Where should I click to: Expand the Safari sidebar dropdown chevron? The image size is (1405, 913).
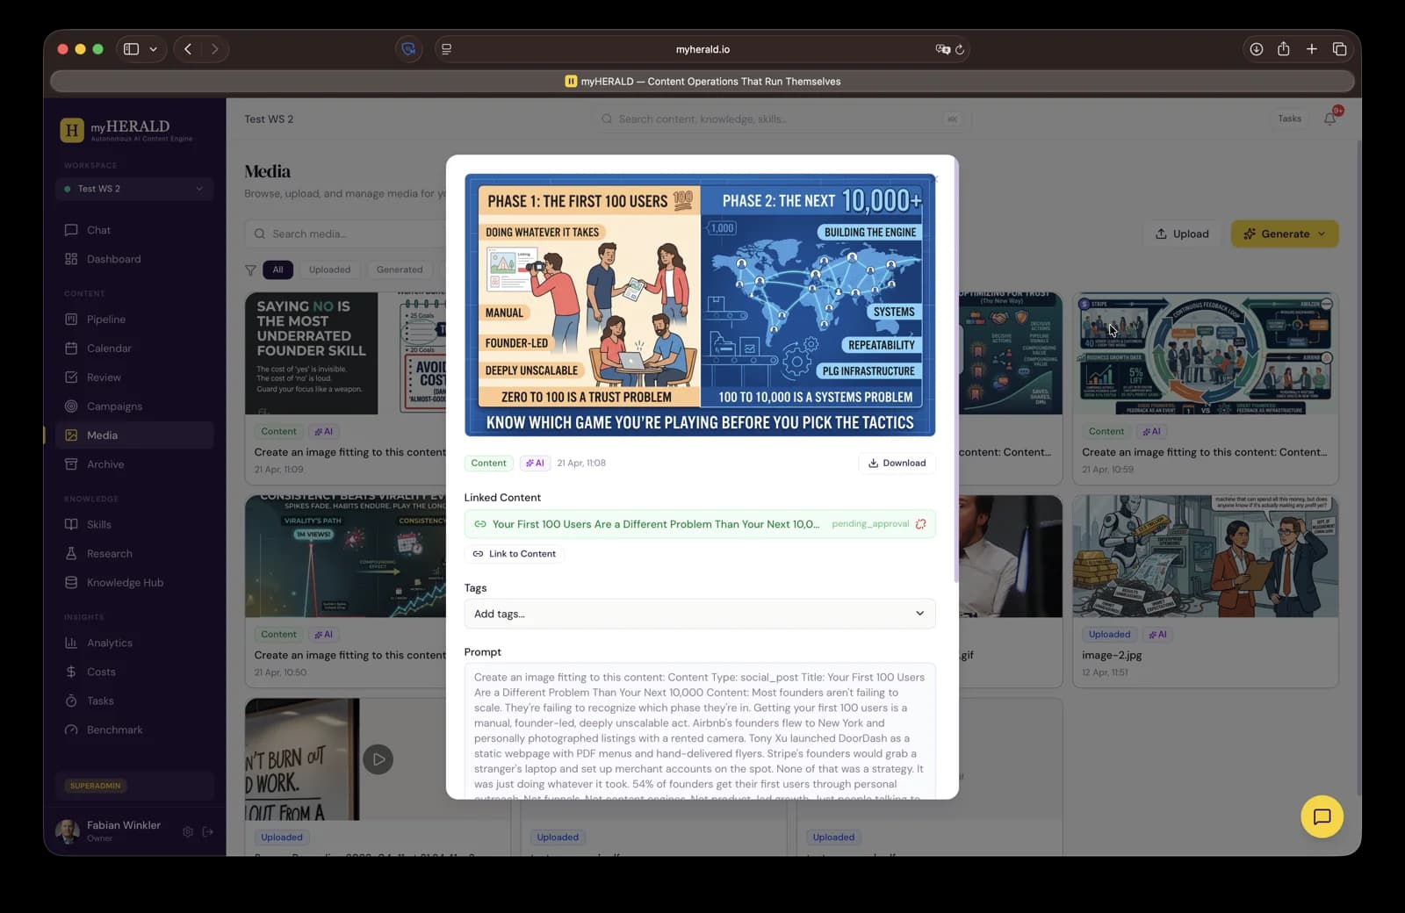tap(153, 49)
